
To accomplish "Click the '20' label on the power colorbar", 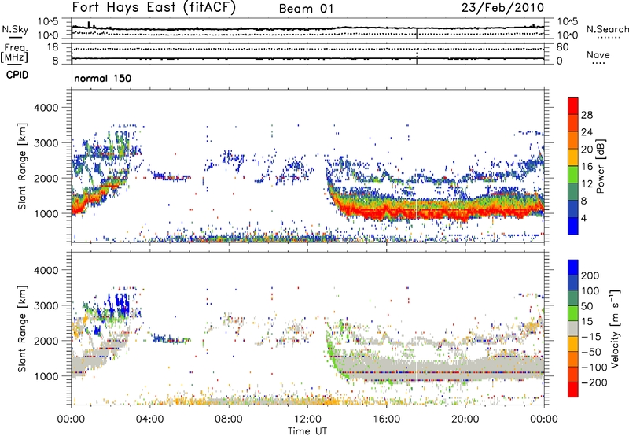I will pyautogui.click(x=587, y=150).
